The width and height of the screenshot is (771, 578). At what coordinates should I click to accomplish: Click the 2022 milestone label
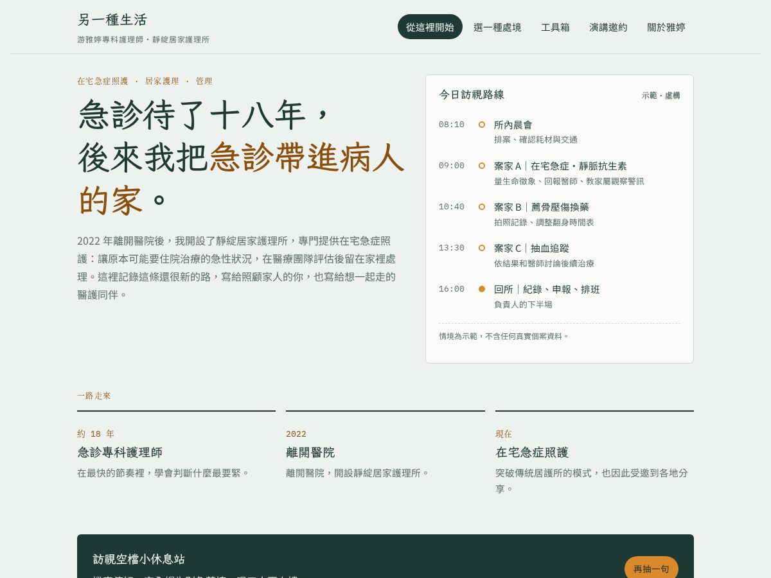[296, 433]
